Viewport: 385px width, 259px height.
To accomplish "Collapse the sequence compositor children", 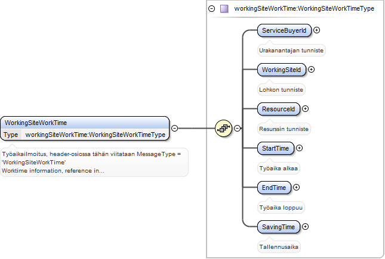I will (x=237, y=128).
